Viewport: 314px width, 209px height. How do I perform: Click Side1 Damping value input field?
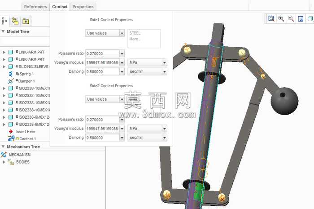coord(102,71)
